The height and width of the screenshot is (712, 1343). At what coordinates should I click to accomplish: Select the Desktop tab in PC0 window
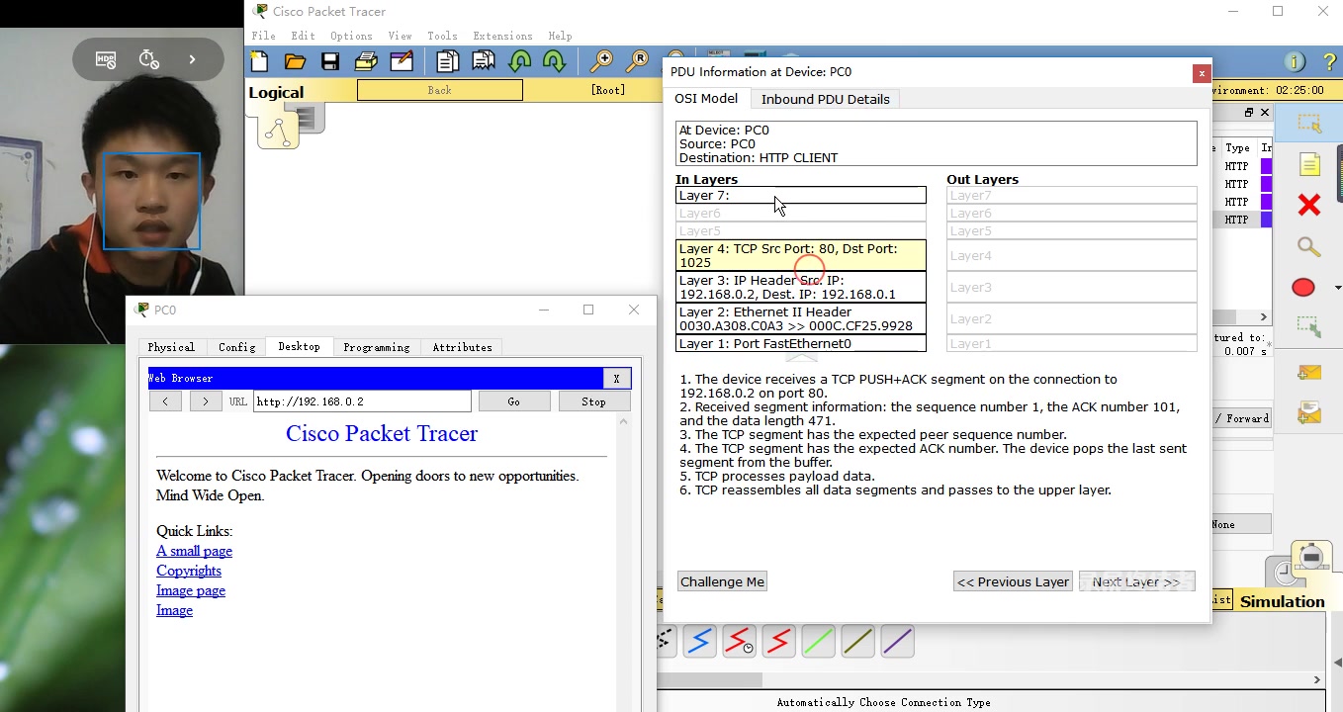click(299, 346)
